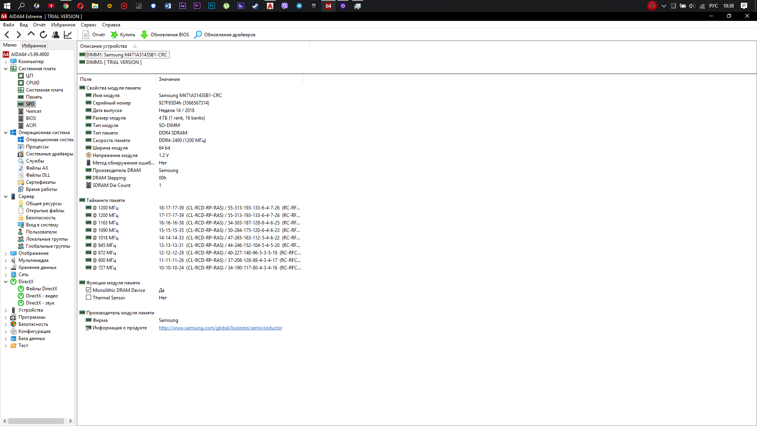The height and width of the screenshot is (426, 757).
Task: Expand the Компьютер tree node
Action: click(x=6, y=62)
